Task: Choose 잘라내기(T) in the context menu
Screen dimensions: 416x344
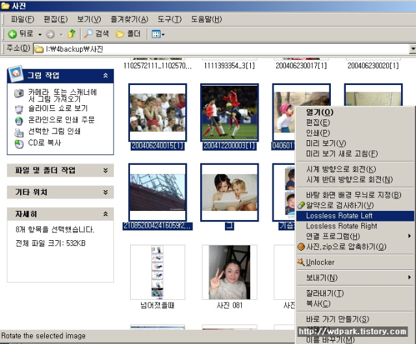Action: [x=355, y=293]
